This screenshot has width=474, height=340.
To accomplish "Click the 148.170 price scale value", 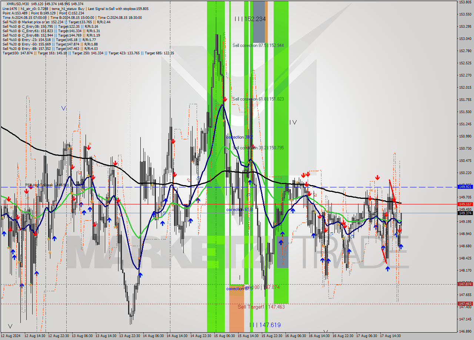I will (465, 270).
